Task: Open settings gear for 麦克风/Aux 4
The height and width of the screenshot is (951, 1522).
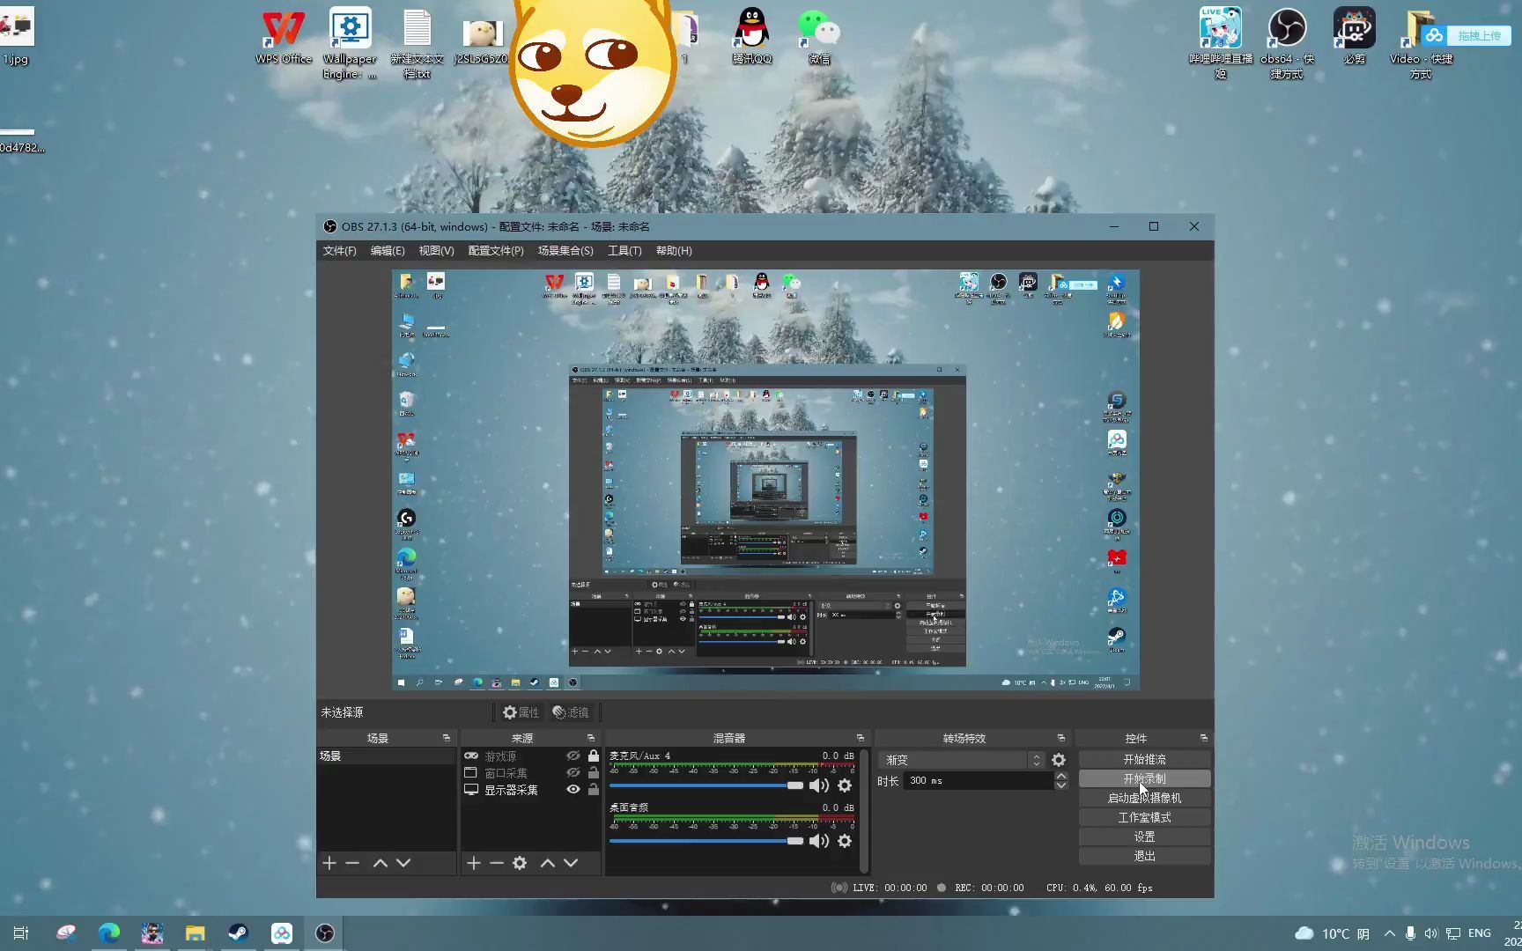Action: click(x=845, y=785)
